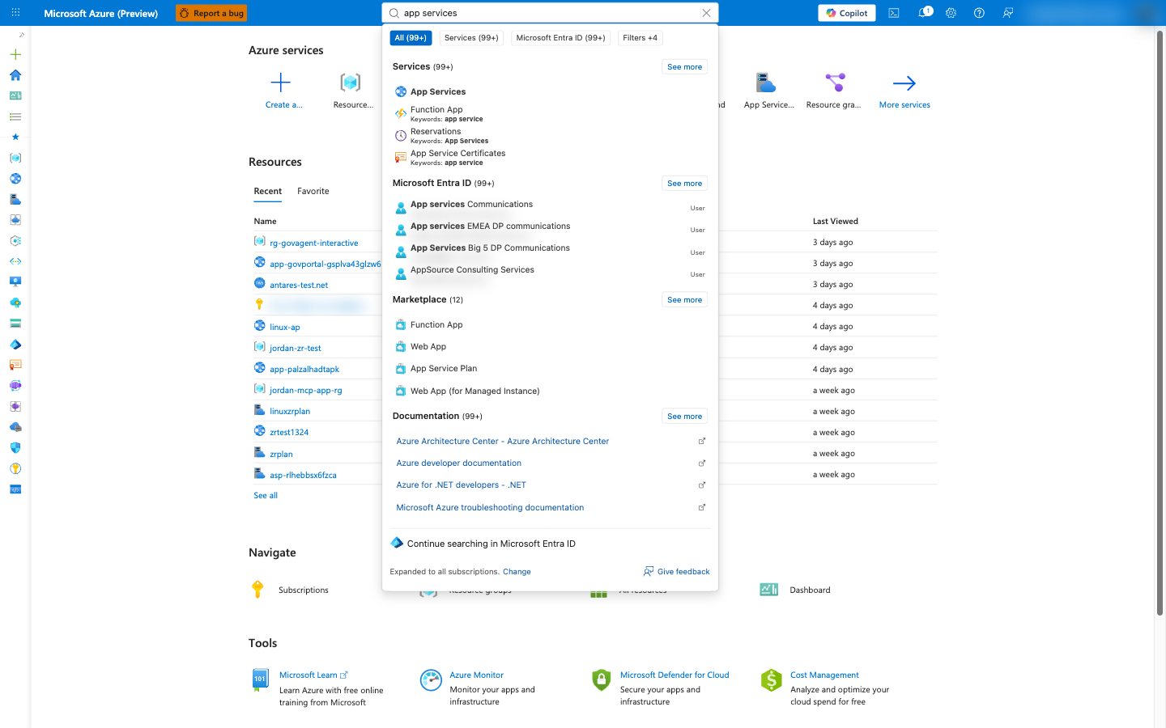1166x728 pixels.
Task: Open the help question mark icon
Action: tap(979, 13)
